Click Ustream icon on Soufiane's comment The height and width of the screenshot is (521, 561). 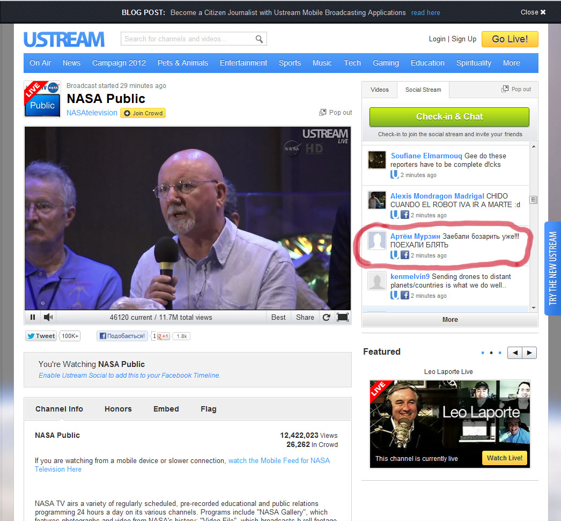tap(394, 174)
